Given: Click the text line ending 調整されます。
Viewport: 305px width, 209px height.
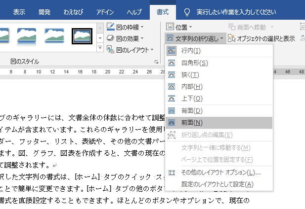Looking at the screenshot, I should click(28, 165).
